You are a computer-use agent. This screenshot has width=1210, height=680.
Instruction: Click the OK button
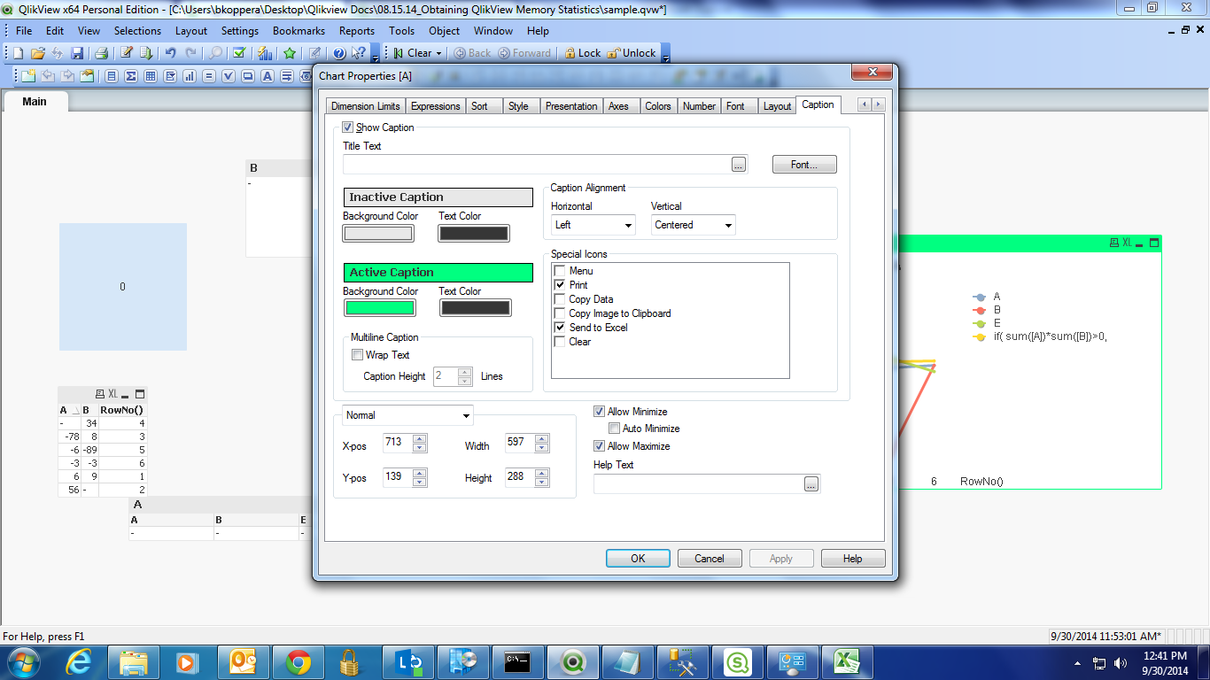click(638, 559)
